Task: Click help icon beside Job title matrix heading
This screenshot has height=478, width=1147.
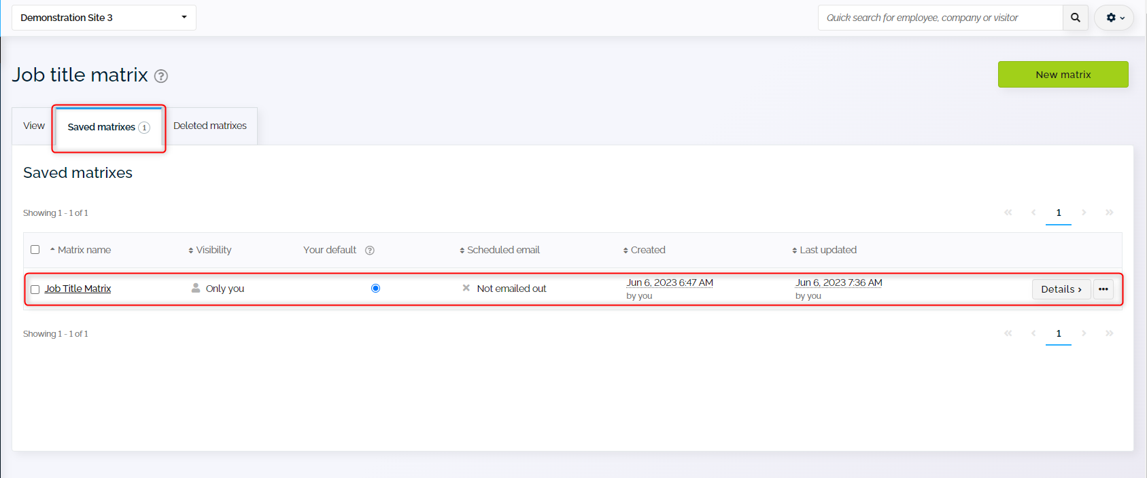Action: tap(161, 76)
